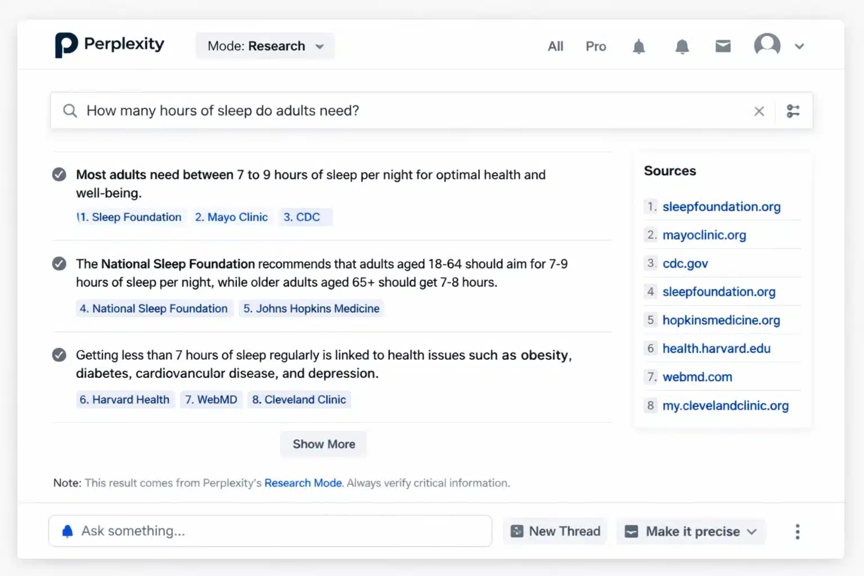Expand the Mode: Research dropdown

[265, 46]
